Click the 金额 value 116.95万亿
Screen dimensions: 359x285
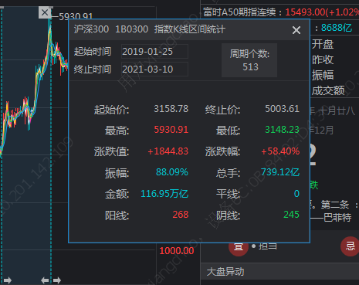pos(164,194)
